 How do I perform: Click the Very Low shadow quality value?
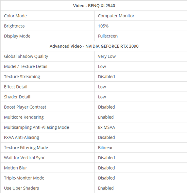click(x=107, y=56)
